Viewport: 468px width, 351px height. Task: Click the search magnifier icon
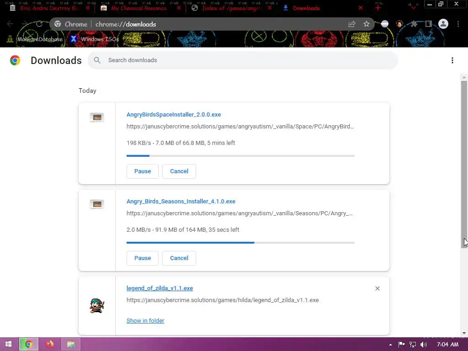click(97, 60)
